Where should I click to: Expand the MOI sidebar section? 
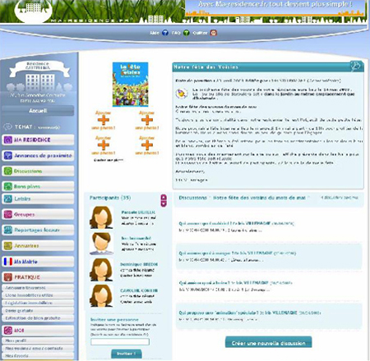tap(38, 331)
